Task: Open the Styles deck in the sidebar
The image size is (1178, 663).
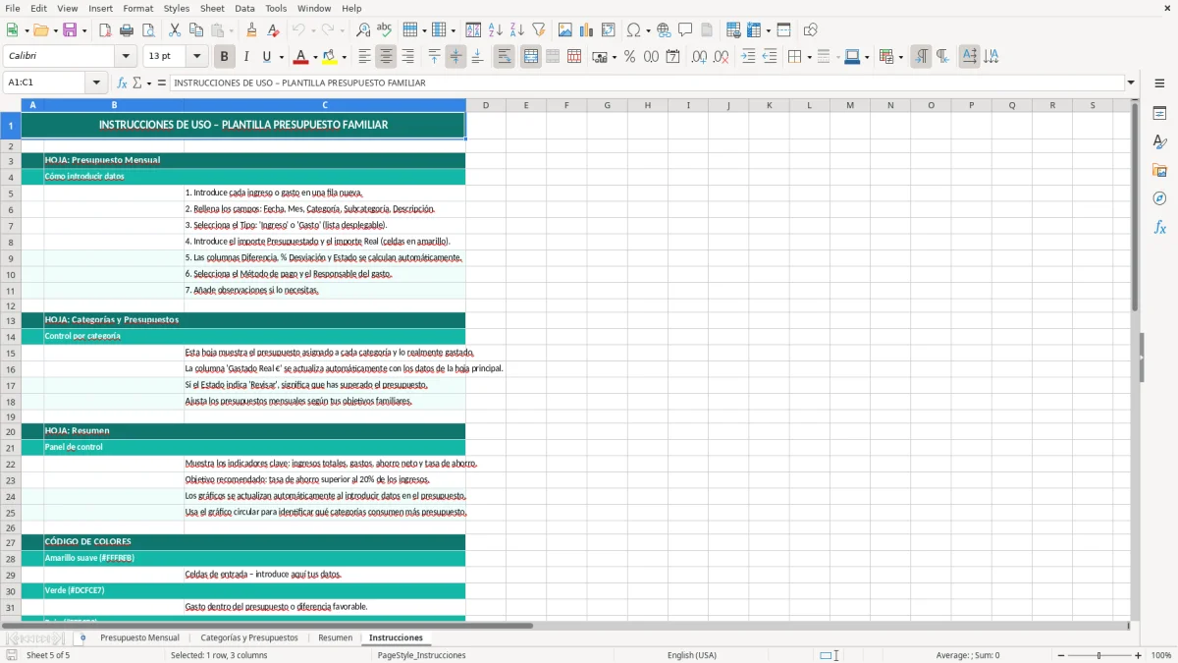Action: click(1159, 142)
